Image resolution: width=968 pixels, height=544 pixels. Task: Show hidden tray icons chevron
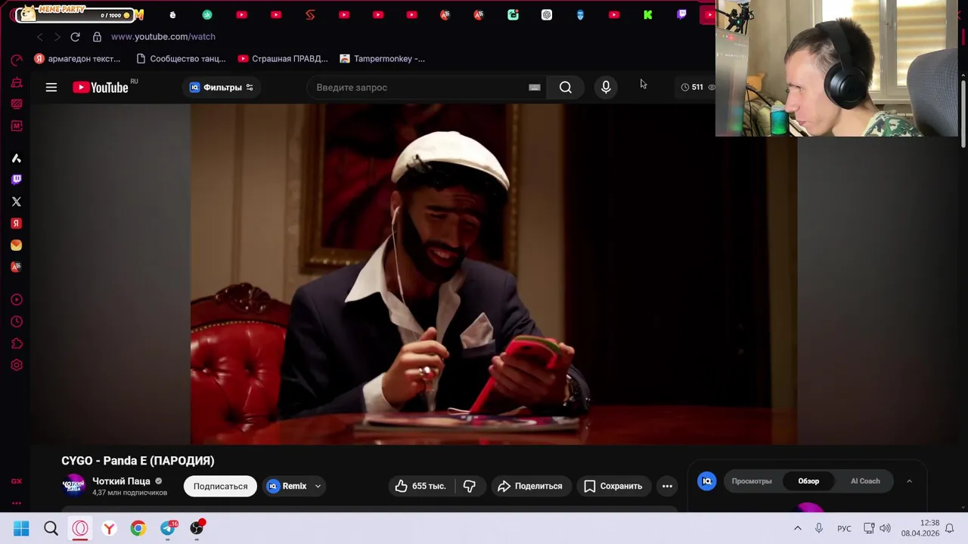[x=797, y=528]
